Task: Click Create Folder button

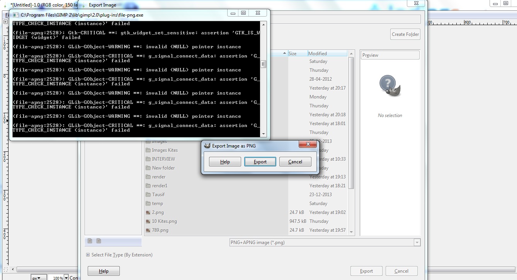Action: coord(405,34)
